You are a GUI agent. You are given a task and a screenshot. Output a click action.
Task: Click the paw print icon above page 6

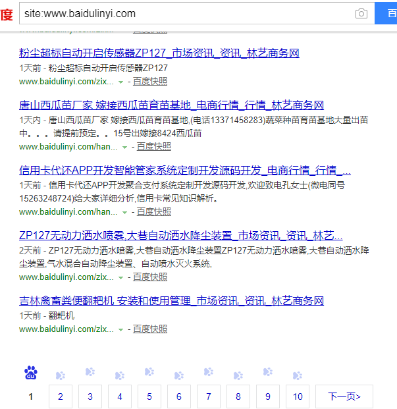click(x=179, y=375)
